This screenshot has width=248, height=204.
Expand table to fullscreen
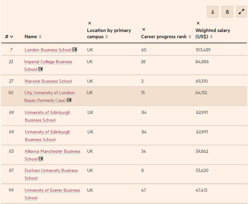click(x=241, y=12)
